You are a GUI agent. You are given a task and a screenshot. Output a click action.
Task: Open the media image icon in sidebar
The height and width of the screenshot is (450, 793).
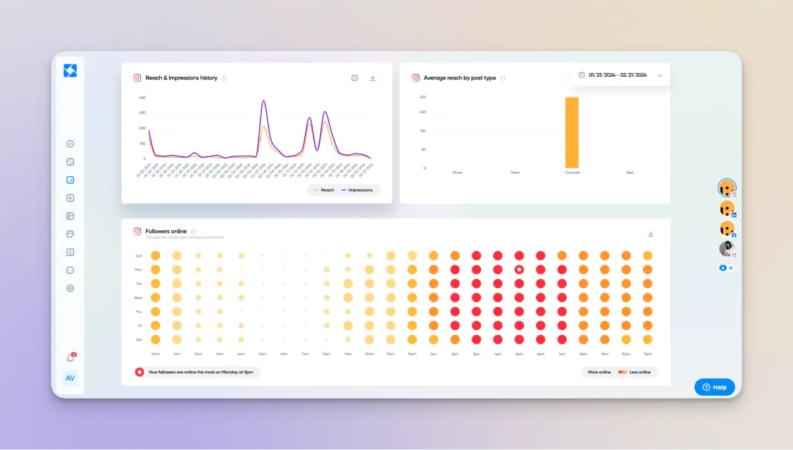[x=70, y=216]
